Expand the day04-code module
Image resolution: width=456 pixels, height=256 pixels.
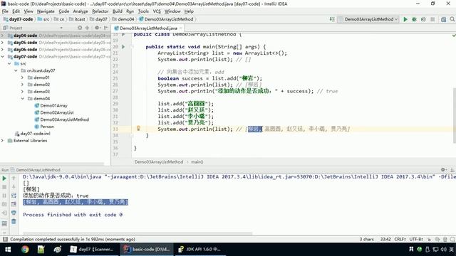(x=2, y=36)
